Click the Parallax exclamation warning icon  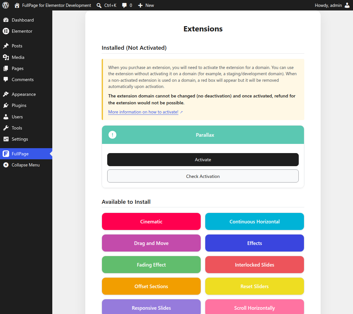[112, 135]
